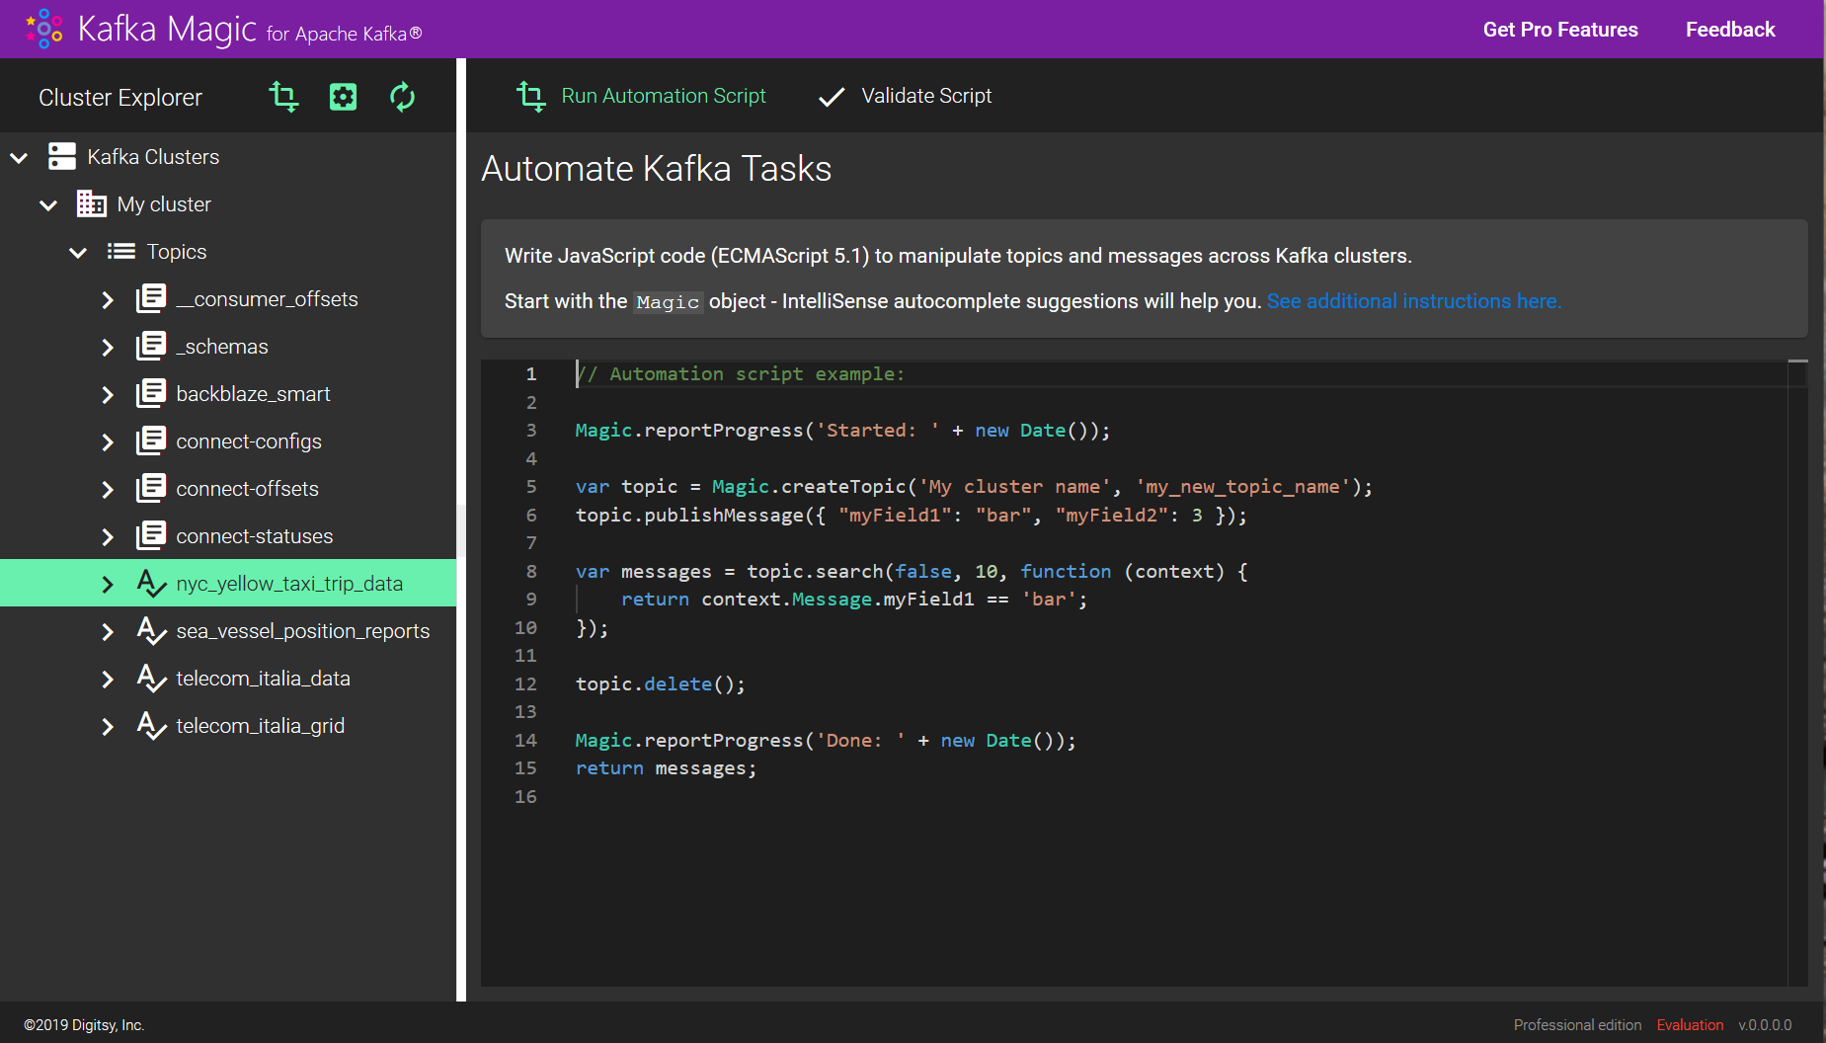Collapse the Kafka Clusters node
The height and width of the screenshot is (1043, 1826).
[19, 157]
